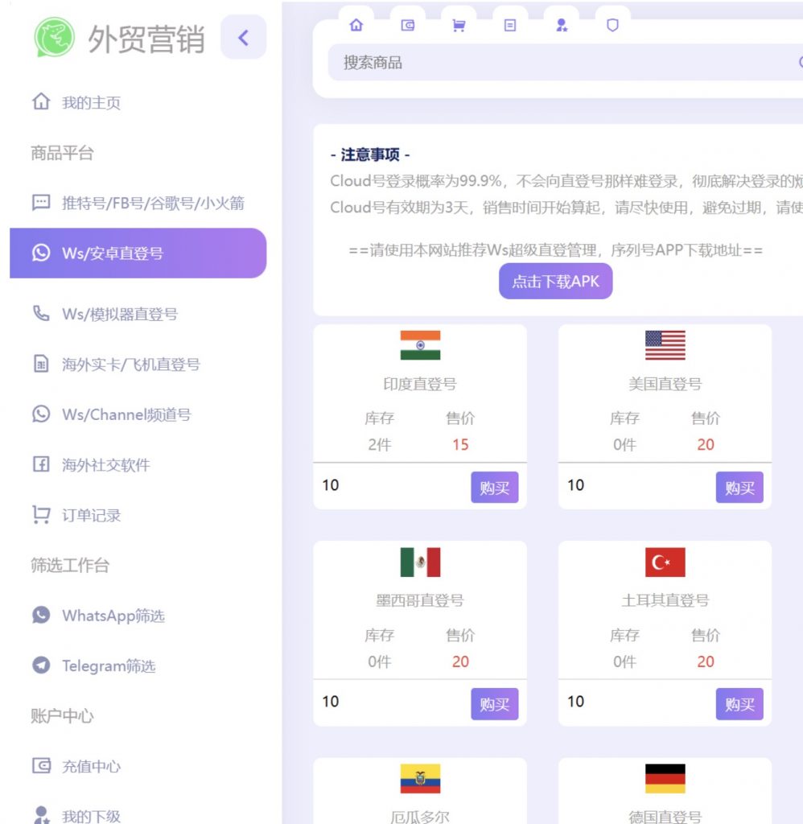The height and width of the screenshot is (824, 803).
Task: Click the Facebook icon beside 海外社交软件
Action: click(x=41, y=464)
